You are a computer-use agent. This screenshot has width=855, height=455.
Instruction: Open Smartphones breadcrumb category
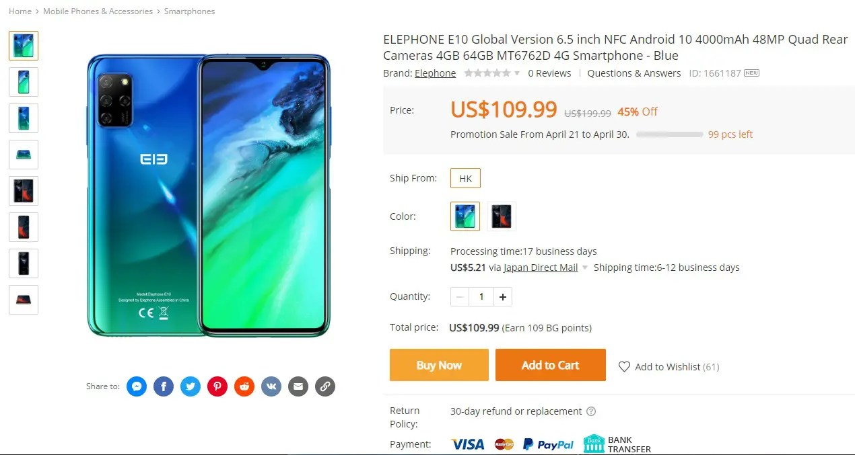190,11
